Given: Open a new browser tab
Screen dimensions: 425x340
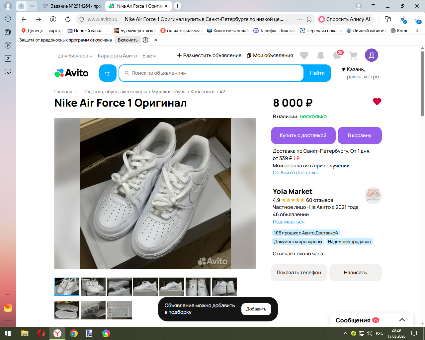Looking at the screenshot, I should point(178,6).
